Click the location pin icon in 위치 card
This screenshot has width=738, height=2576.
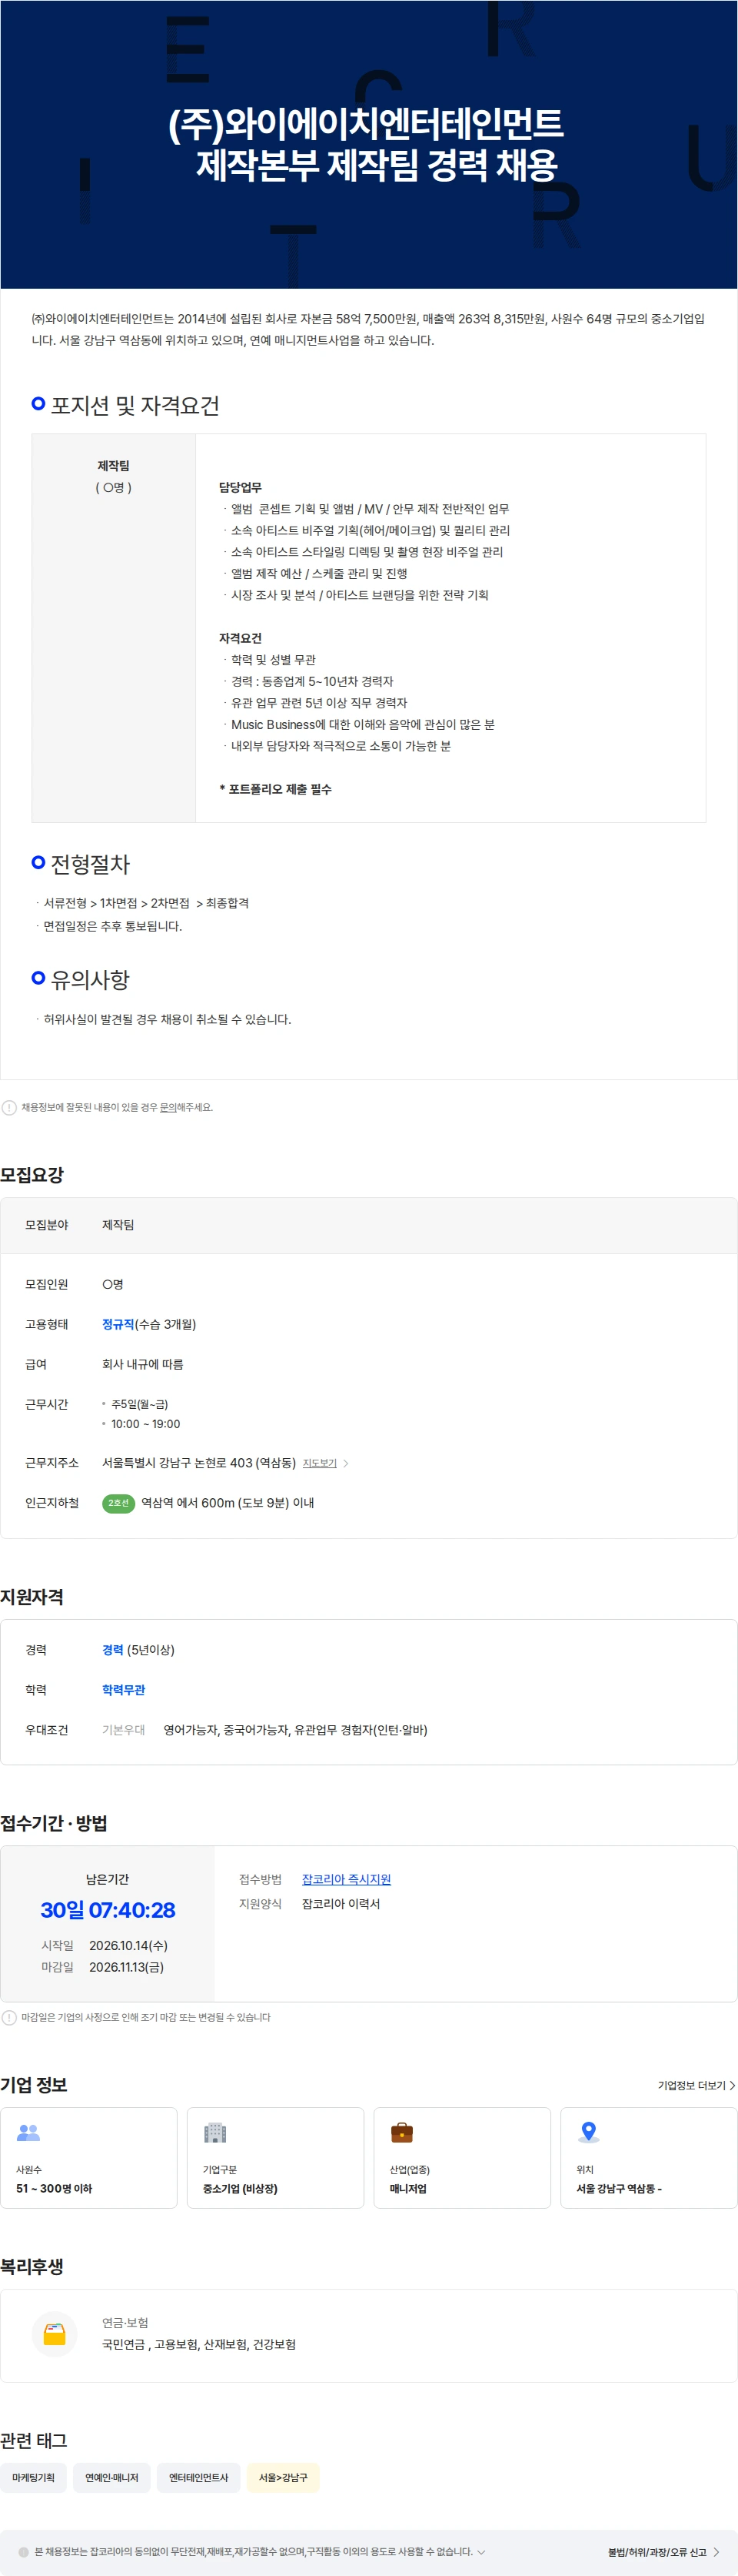(589, 2133)
